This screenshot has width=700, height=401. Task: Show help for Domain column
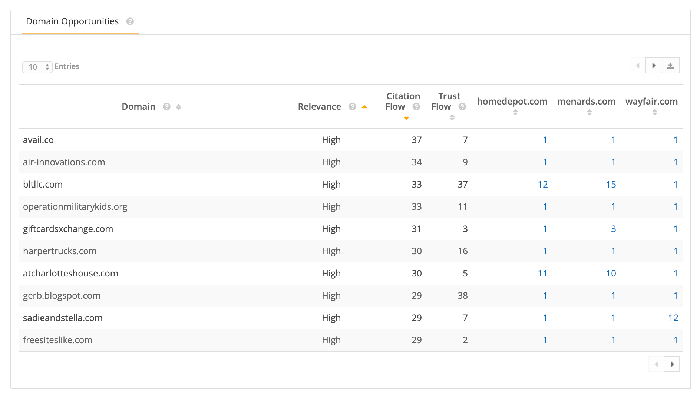click(x=167, y=107)
